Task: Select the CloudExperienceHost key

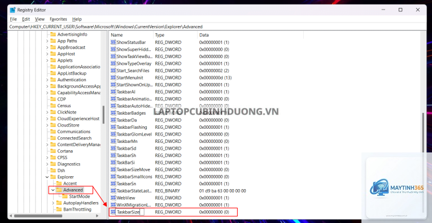Action: 78,119
